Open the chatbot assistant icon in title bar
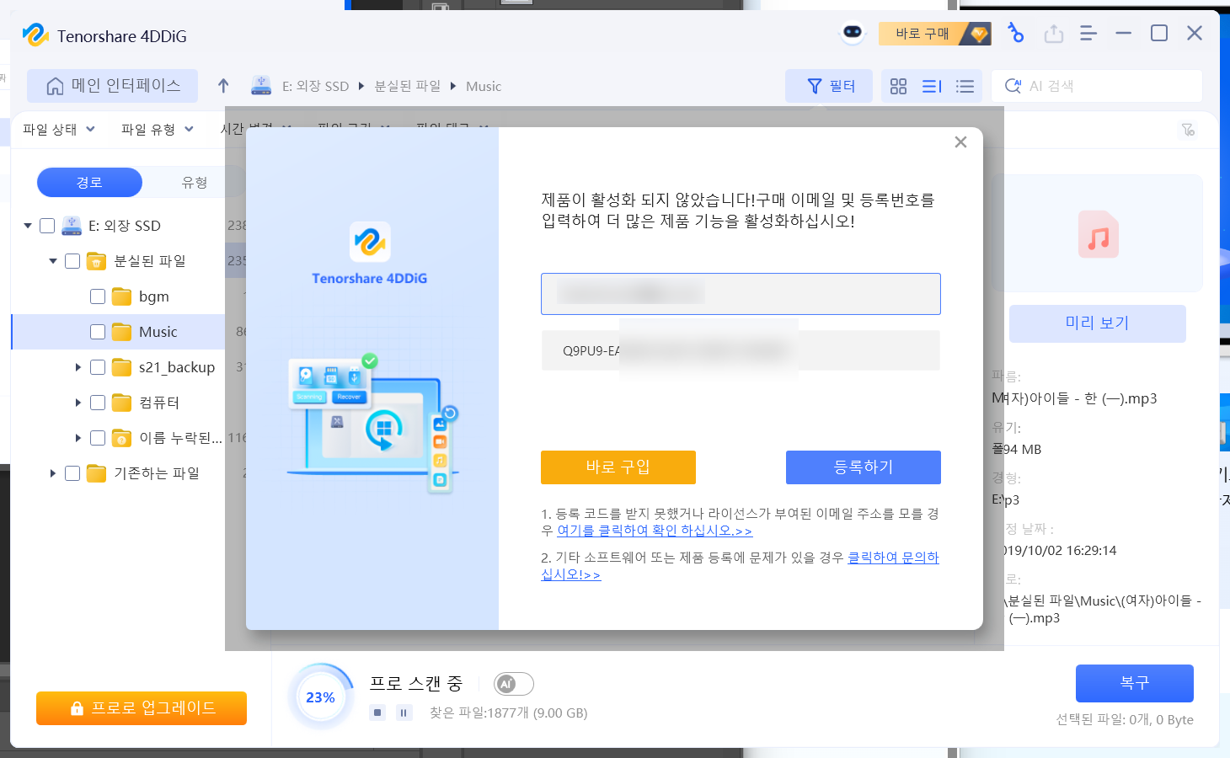Image resolution: width=1230 pixels, height=758 pixels. point(853,33)
